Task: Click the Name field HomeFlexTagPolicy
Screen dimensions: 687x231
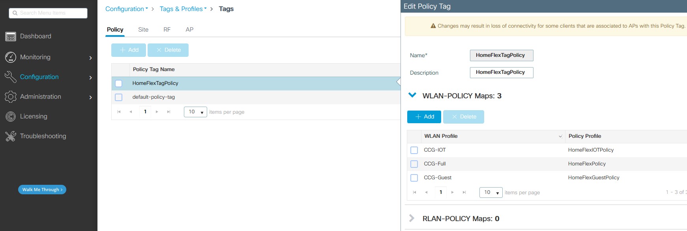Action: pos(502,55)
